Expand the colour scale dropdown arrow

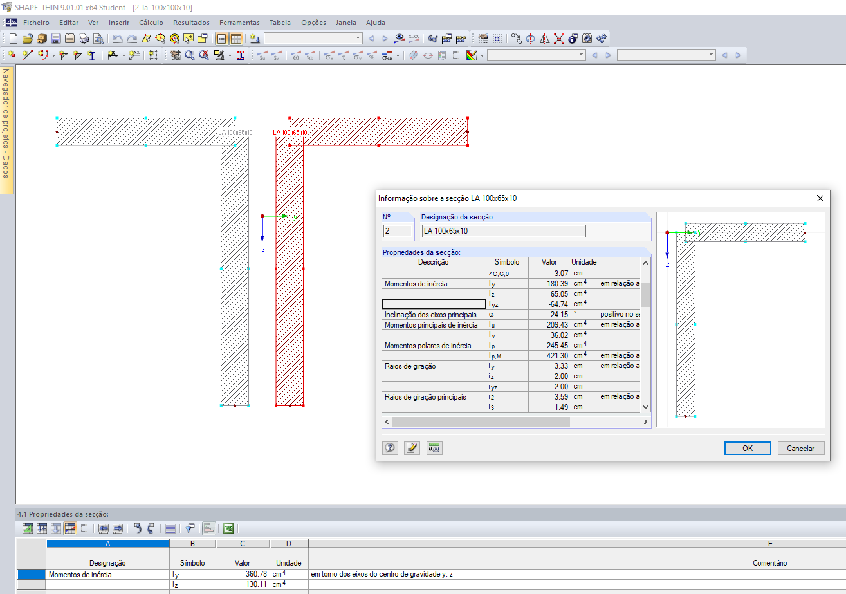pyautogui.click(x=482, y=56)
